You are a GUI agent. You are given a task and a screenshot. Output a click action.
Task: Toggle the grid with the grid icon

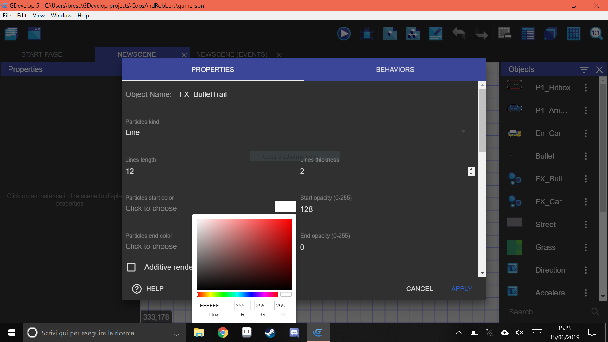point(574,33)
